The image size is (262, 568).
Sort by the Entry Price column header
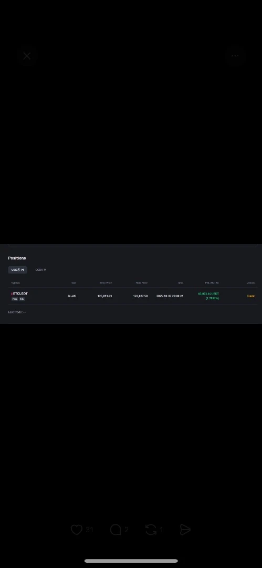[x=106, y=283]
